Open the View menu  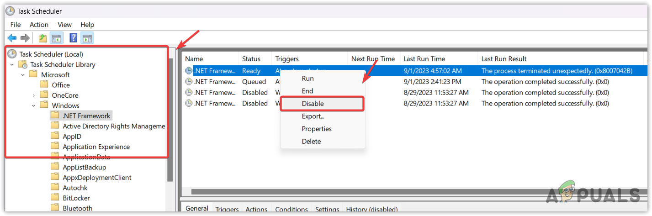64,25
